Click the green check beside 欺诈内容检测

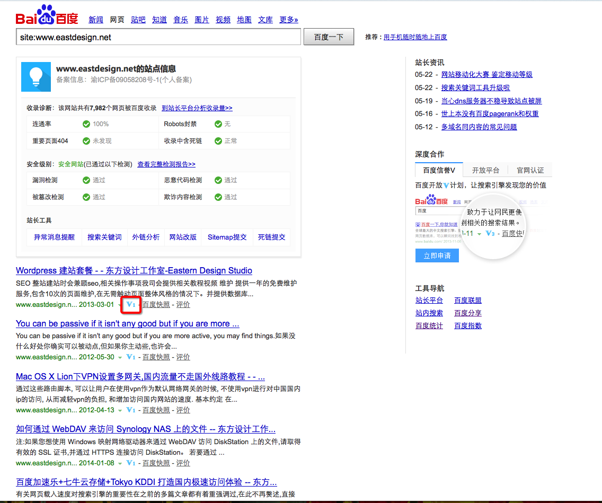click(218, 197)
